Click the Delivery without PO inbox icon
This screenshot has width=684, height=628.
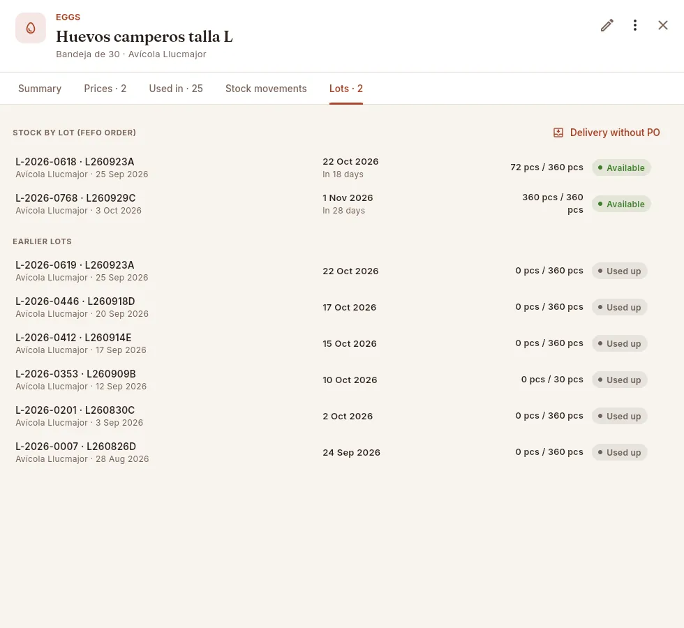[558, 133]
